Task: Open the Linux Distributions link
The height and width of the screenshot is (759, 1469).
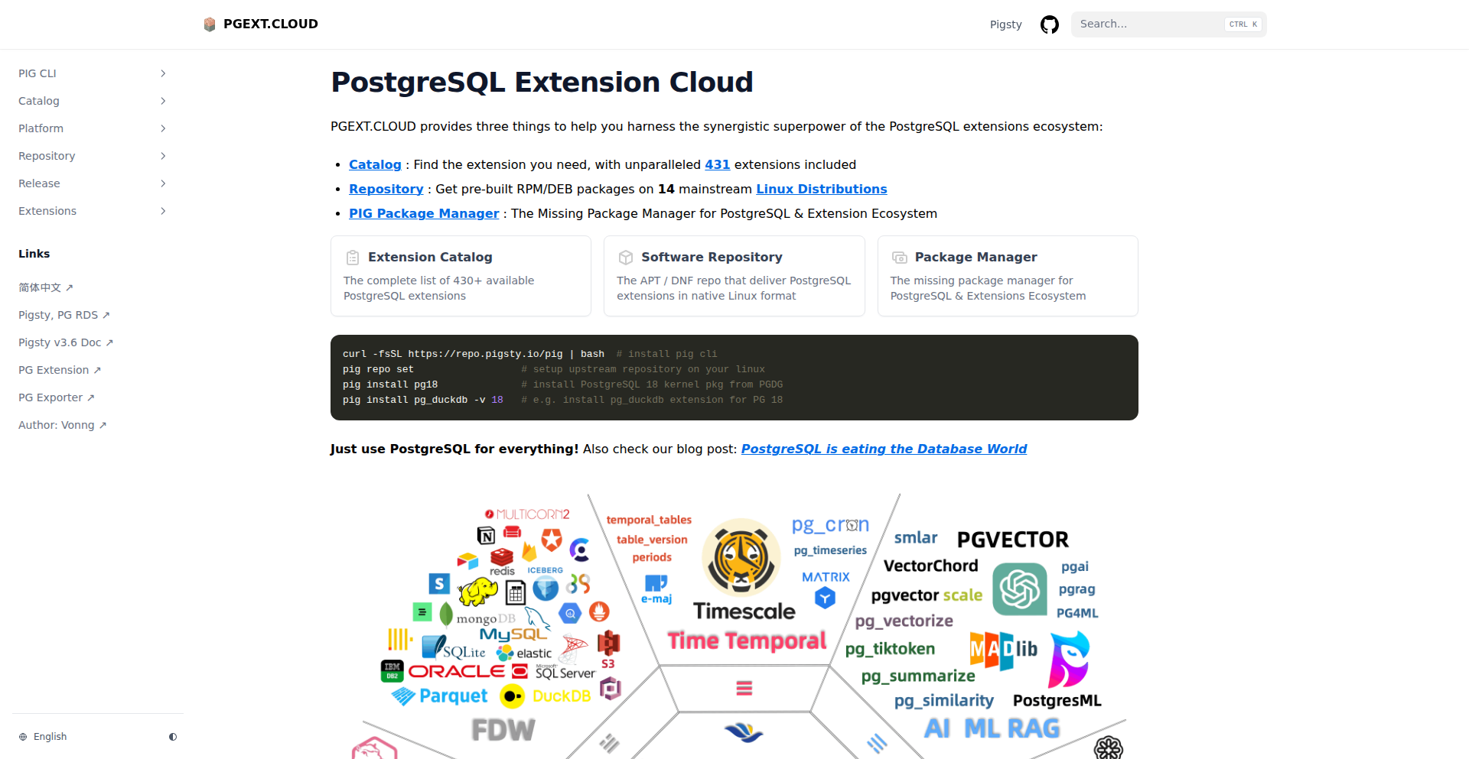Action: coord(821,189)
